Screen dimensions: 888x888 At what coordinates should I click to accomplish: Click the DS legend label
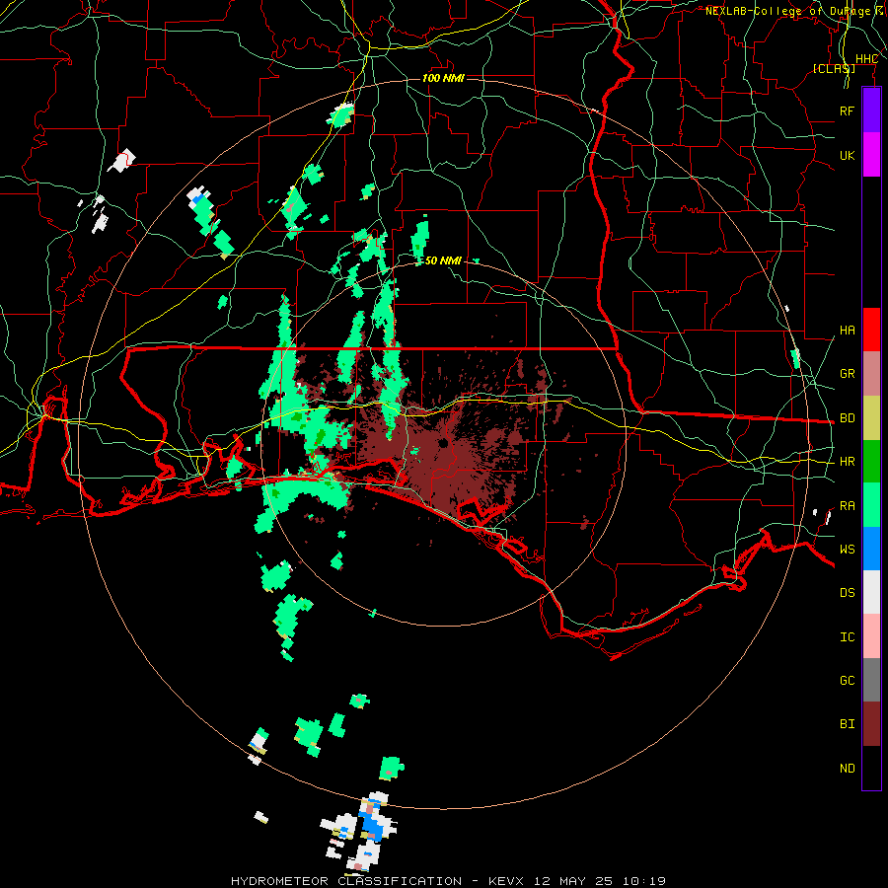pyautogui.click(x=847, y=593)
